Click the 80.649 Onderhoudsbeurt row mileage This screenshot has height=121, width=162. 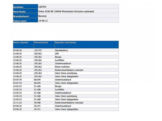37,80
